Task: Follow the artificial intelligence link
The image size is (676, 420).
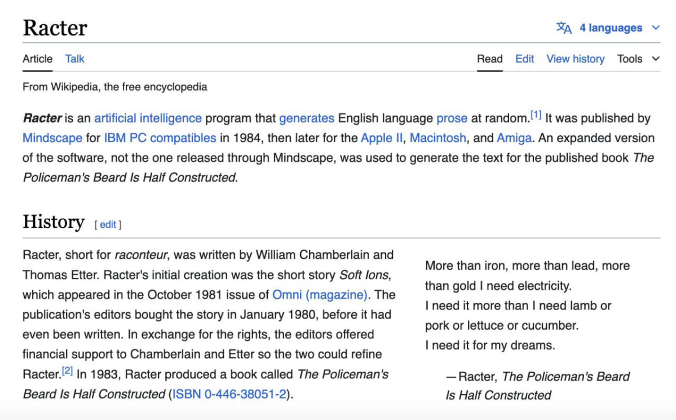Action: (x=148, y=118)
